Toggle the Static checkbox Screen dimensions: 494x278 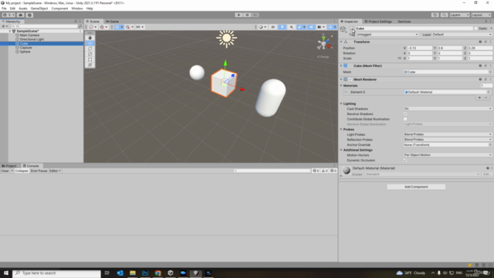point(476,29)
